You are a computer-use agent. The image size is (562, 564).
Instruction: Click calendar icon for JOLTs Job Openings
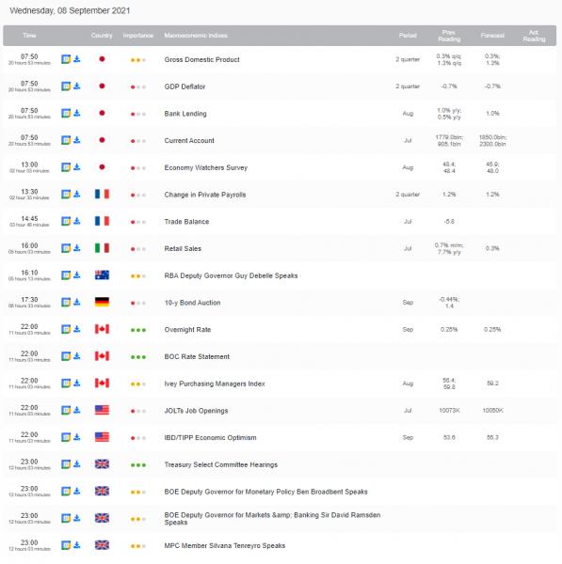66,410
